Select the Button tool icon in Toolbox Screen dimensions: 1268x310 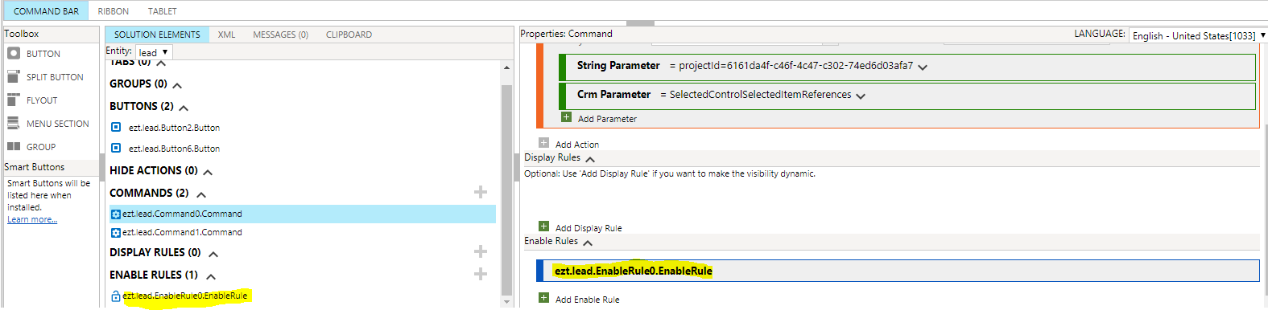[14, 54]
